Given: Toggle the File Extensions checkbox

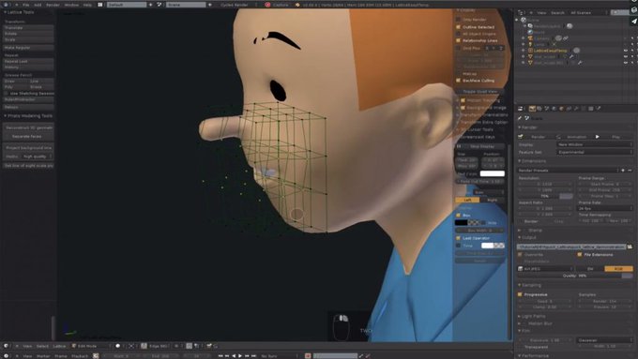Looking at the screenshot, I should click(x=580, y=255).
